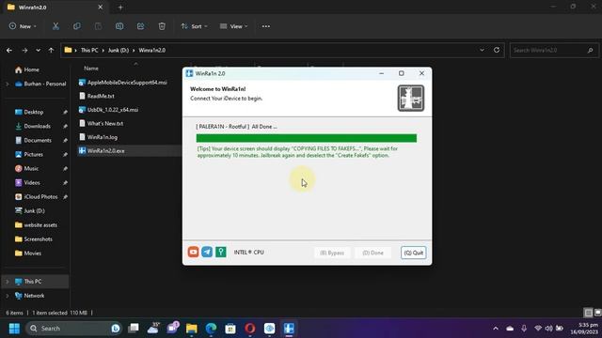Click the Rename icon in Explorer toolbar
The width and height of the screenshot is (602, 338).
click(x=119, y=26)
